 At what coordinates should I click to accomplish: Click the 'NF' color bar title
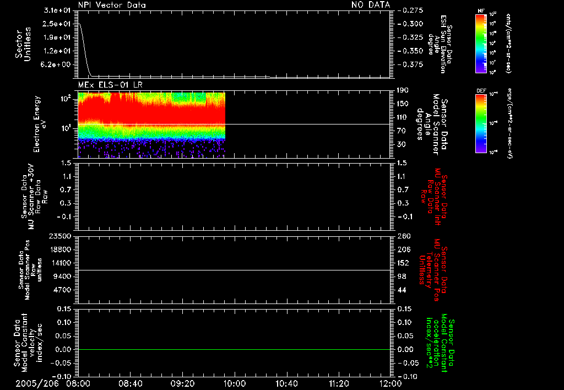(x=481, y=11)
